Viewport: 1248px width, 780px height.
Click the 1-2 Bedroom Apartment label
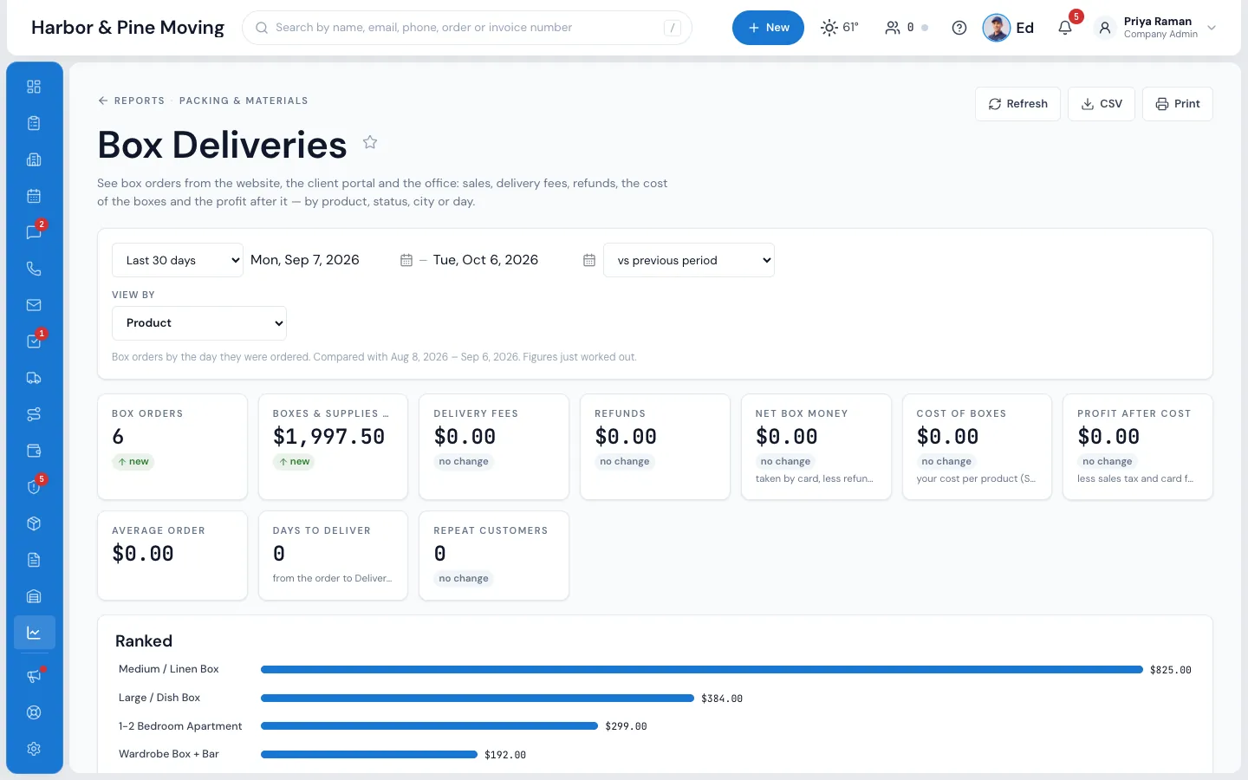point(180,726)
